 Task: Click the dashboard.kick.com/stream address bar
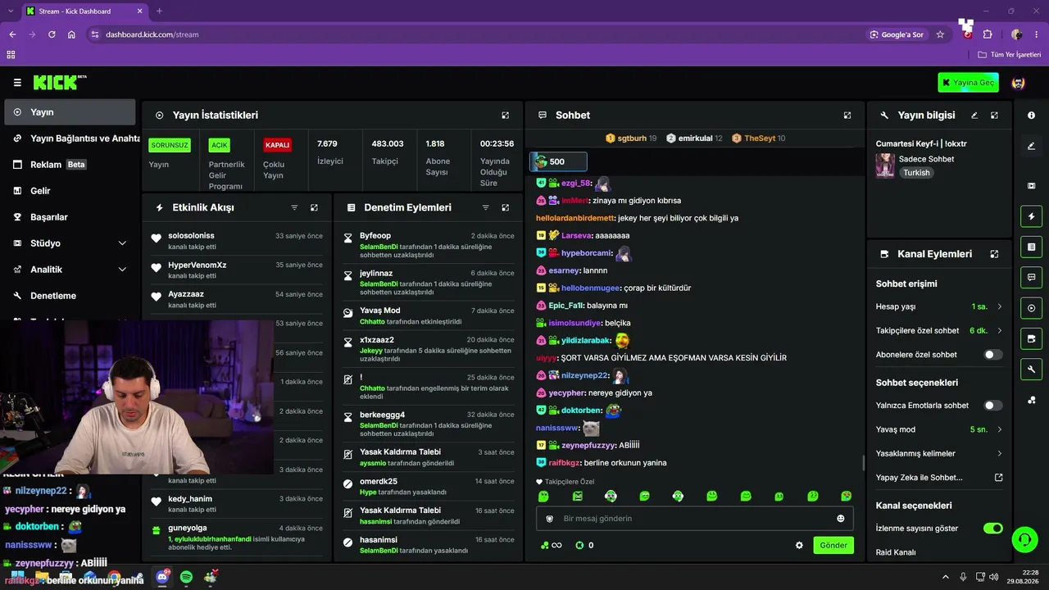click(152, 34)
